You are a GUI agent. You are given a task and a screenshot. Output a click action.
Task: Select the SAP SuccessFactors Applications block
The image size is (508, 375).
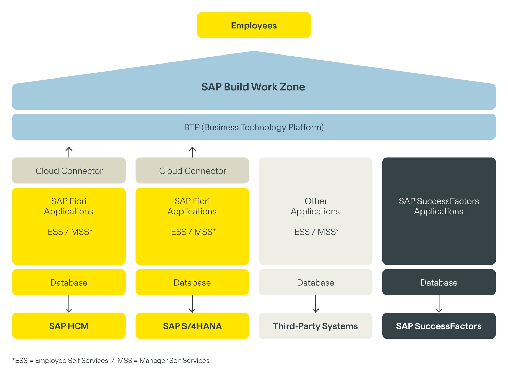[x=439, y=211]
